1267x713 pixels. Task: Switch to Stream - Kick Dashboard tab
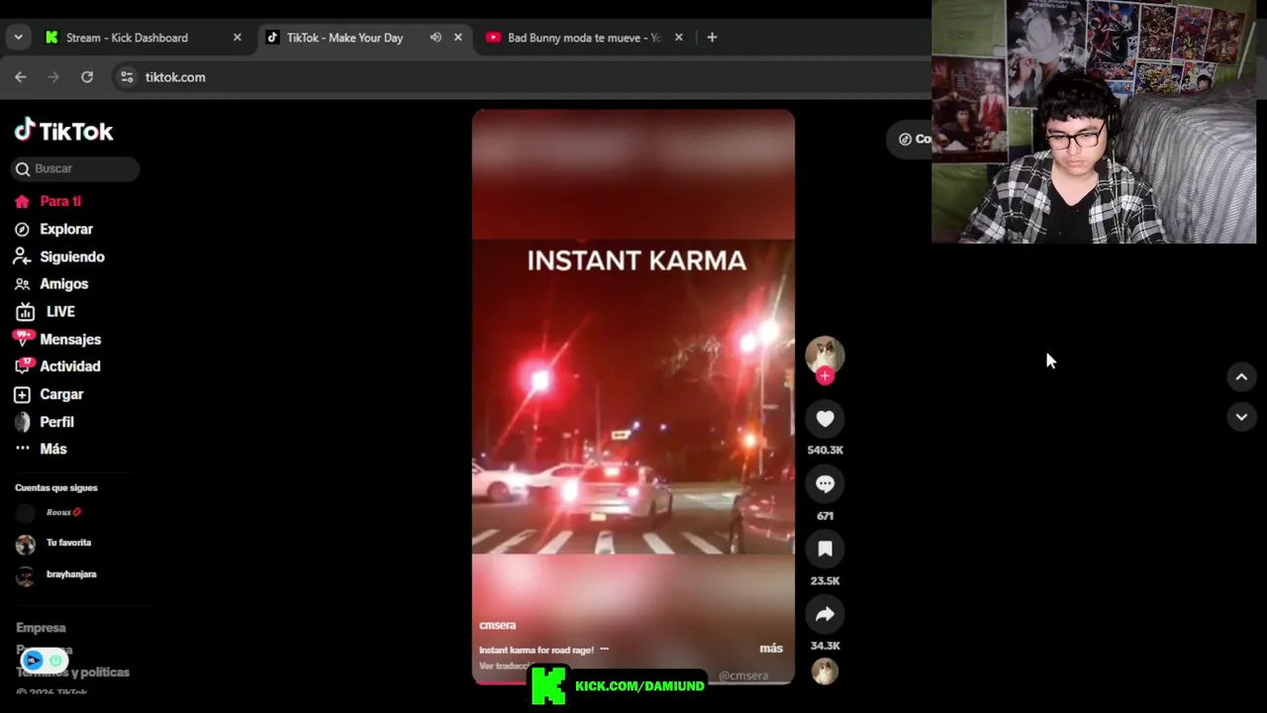[127, 38]
